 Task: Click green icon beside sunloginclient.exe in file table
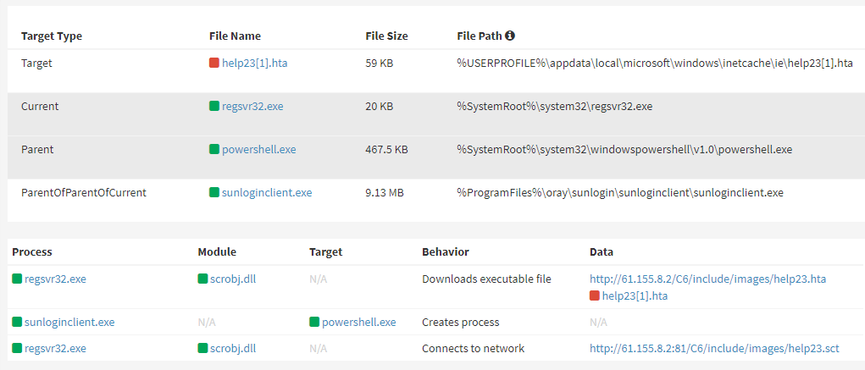pyautogui.click(x=214, y=193)
